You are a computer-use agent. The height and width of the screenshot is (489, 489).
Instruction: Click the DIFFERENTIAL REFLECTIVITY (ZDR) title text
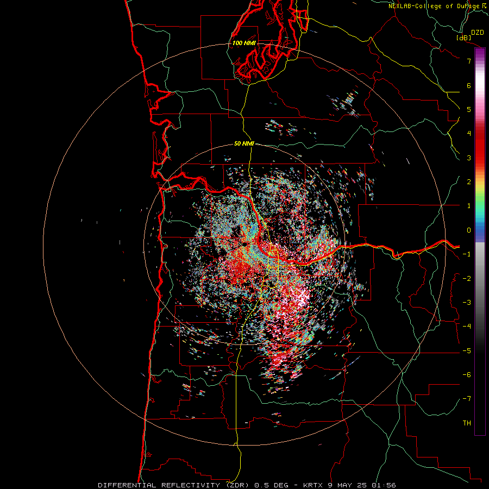click(173, 485)
